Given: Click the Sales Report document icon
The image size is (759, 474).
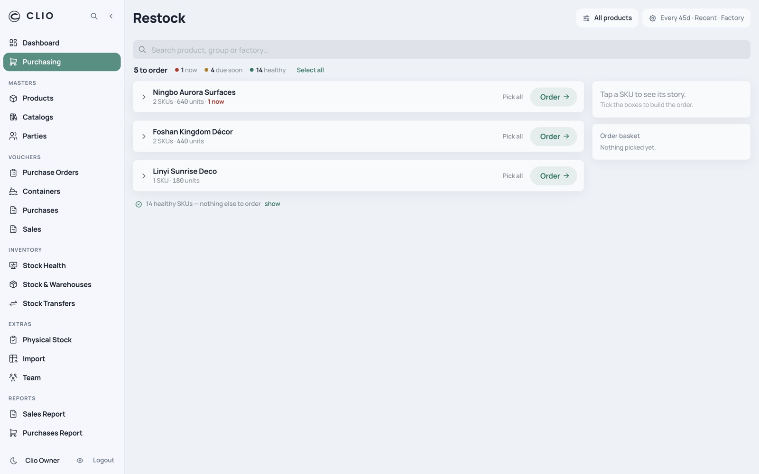Looking at the screenshot, I should [13, 414].
